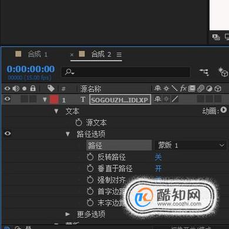Collapse the 路径选项 group
229x229 pixels.
click(68, 134)
